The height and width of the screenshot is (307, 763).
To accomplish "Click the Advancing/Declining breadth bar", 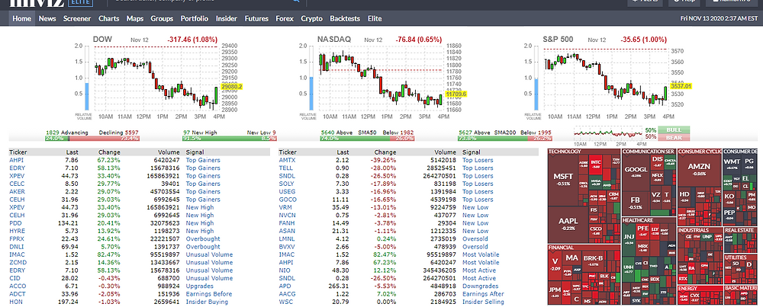I will click(x=92, y=138).
